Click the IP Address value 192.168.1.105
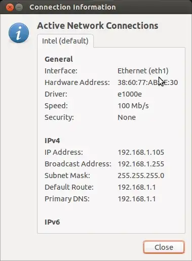Screen dimensions: 192x261 click(141, 152)
